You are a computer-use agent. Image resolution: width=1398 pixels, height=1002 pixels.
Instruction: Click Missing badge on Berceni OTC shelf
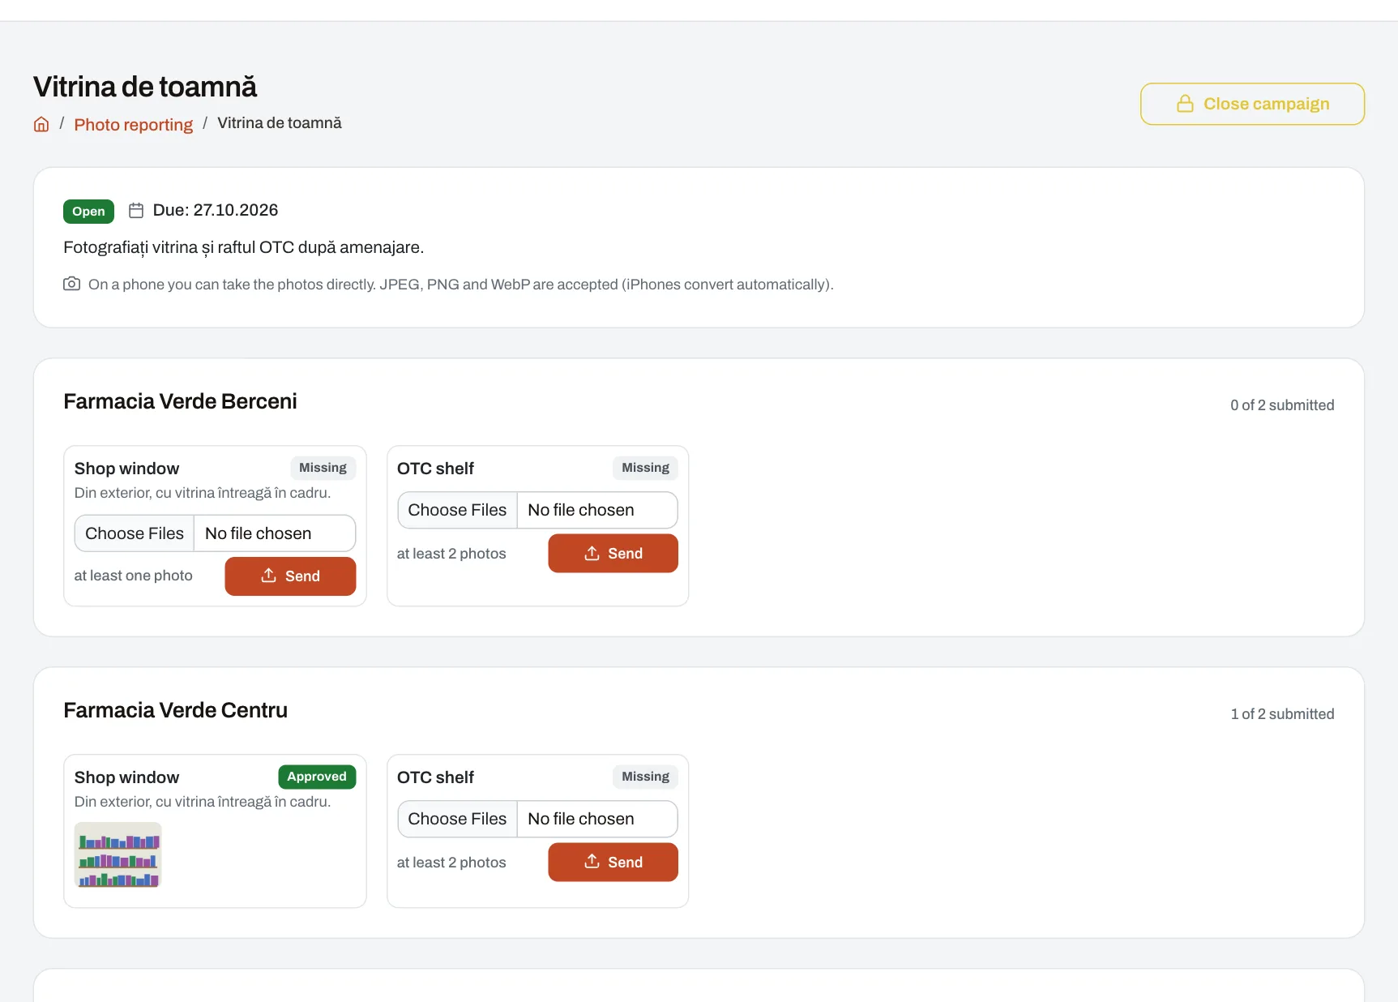(x=645, y=468)
